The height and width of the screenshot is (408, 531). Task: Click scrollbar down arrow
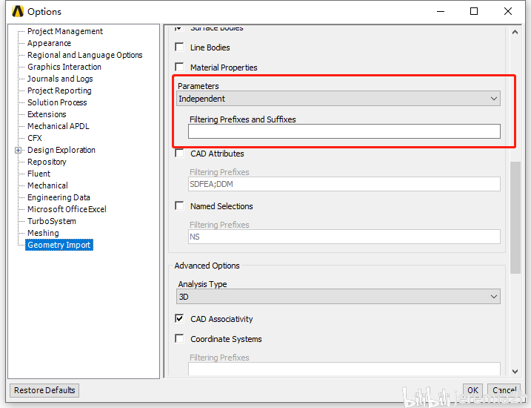515,372
